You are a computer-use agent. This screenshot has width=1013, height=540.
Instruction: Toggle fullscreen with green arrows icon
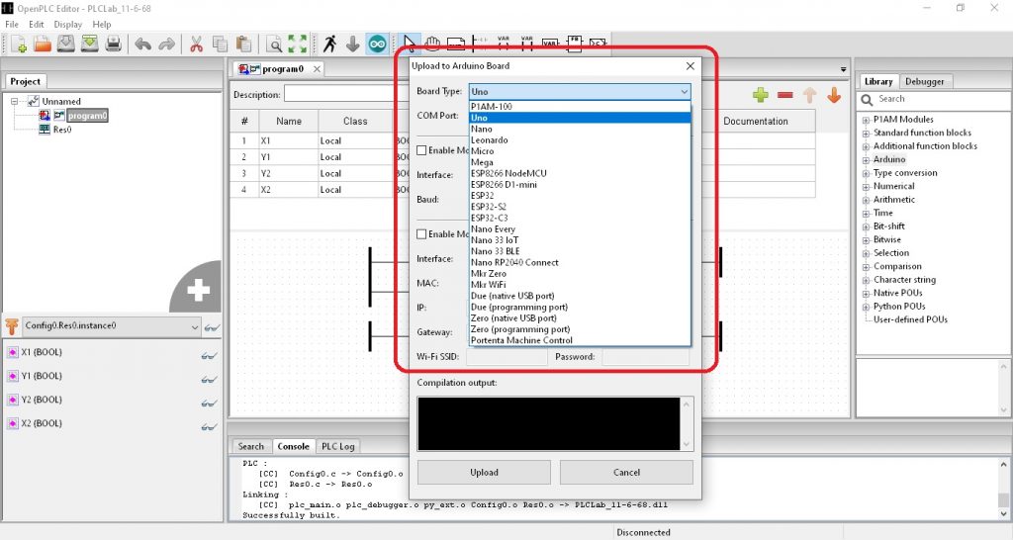pyautogui.click(x=297, y=44)
